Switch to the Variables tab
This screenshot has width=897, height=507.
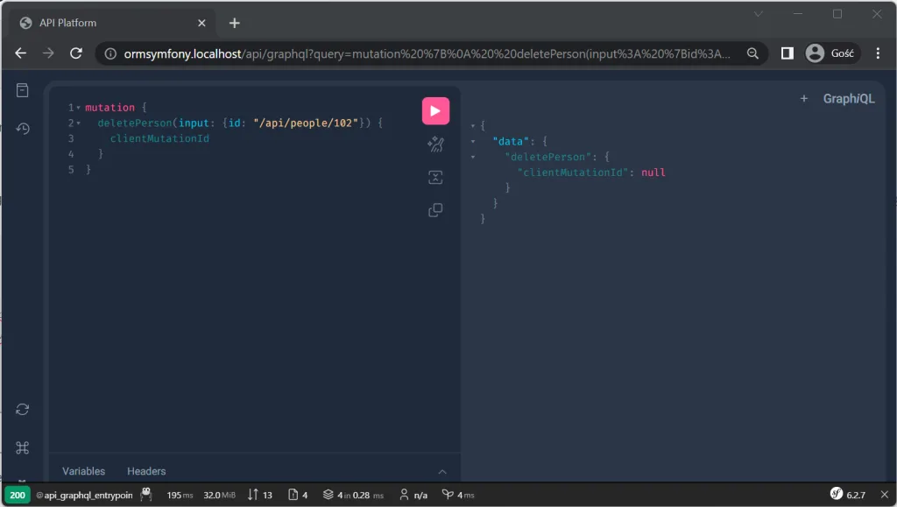coord(83,471)
